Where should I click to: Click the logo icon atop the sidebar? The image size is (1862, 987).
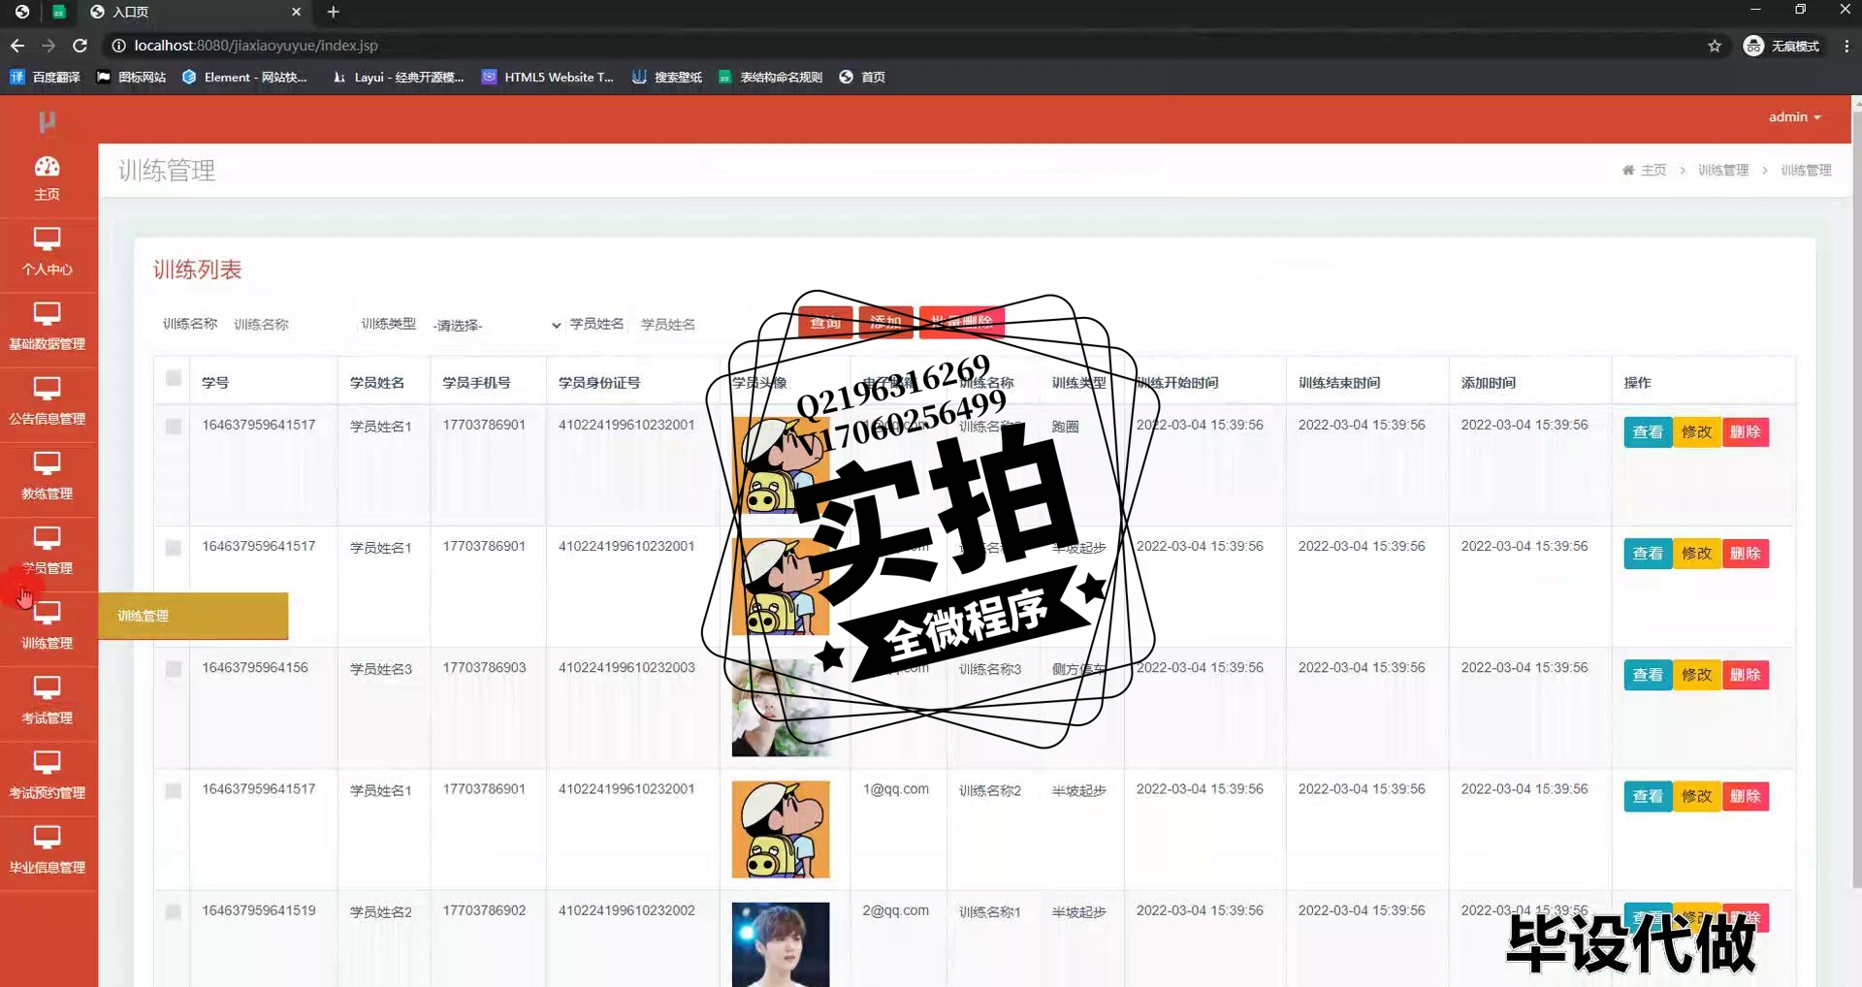coord(47,121)
